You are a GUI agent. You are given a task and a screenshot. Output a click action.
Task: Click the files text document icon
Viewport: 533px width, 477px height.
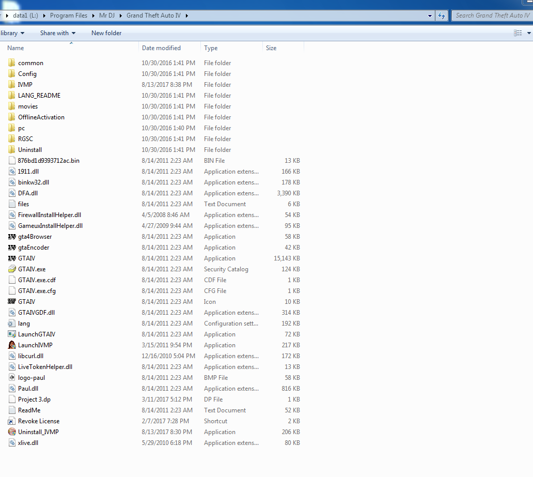click(12, 204)
